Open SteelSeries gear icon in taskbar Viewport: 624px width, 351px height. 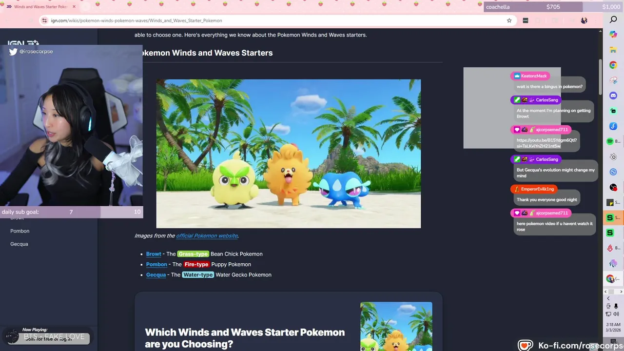613,157
